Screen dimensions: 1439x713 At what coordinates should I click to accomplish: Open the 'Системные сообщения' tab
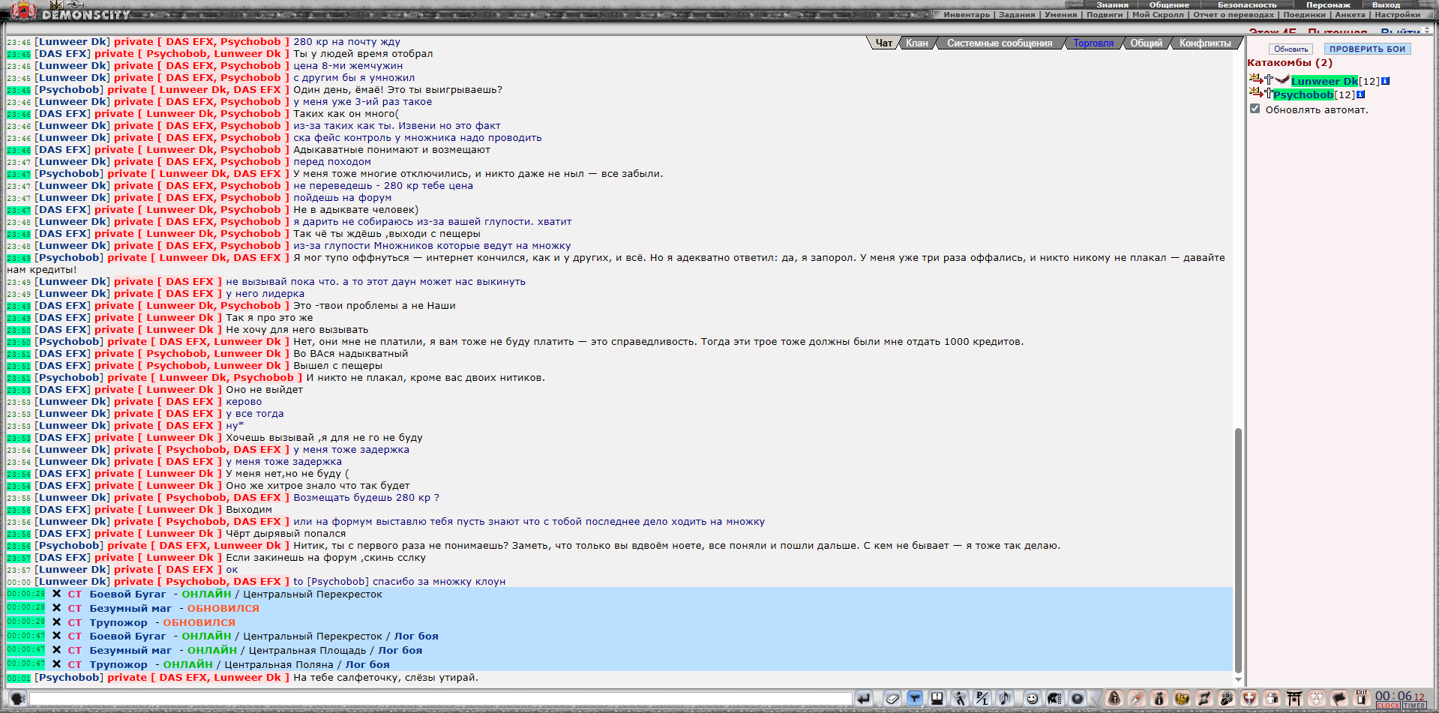pos(999,43)
